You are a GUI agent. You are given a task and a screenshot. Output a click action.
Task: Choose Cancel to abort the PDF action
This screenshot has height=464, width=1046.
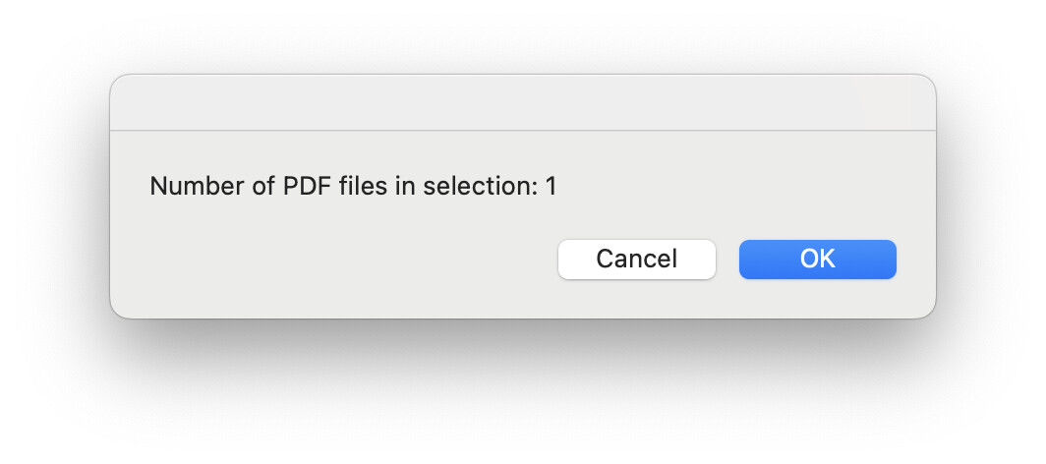click(636, 260)
